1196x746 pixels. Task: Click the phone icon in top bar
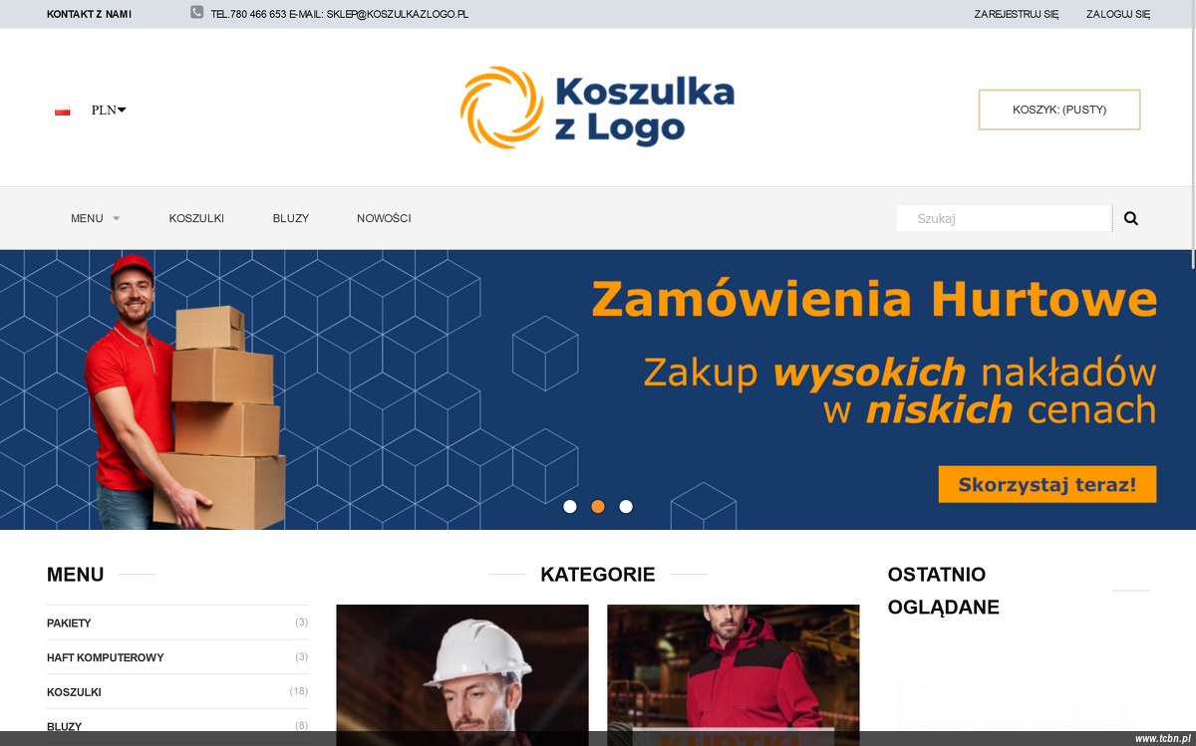pyautogui.click(x=197, y=13)
